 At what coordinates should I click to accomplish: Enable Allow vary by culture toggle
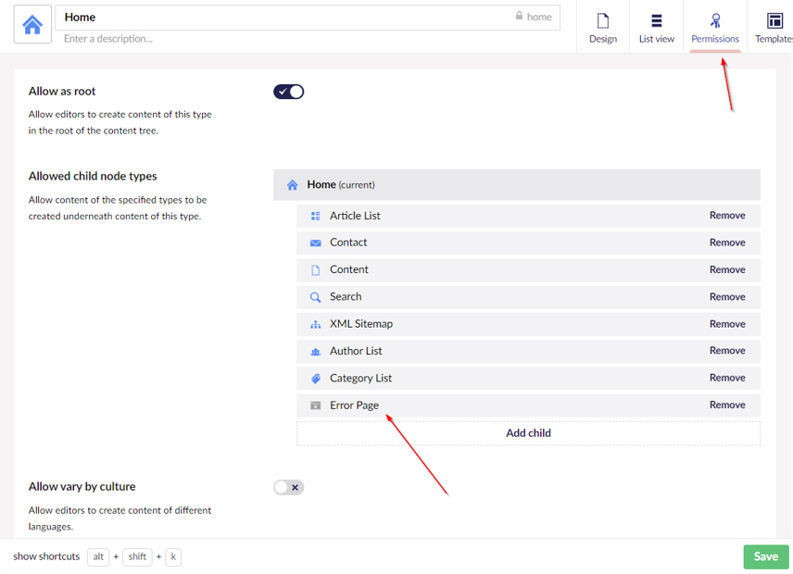pos(288,487)
